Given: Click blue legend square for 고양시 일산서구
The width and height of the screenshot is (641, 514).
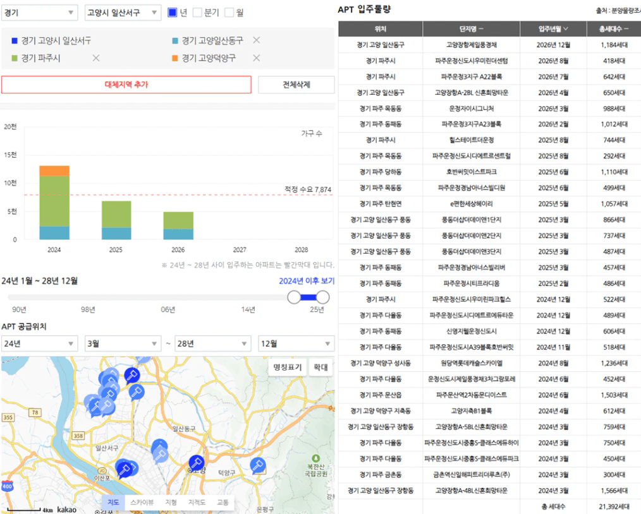Looking at the screenshot, I should click(x=15, y=40).
